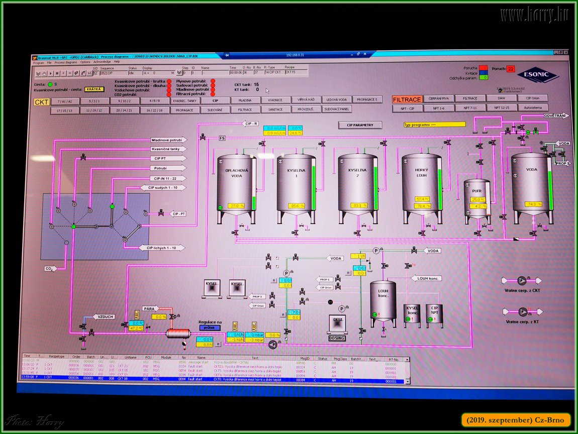Open the SANITACE diagram button
578x434 pixels.
pyautogui.click(x=275, y=110)
